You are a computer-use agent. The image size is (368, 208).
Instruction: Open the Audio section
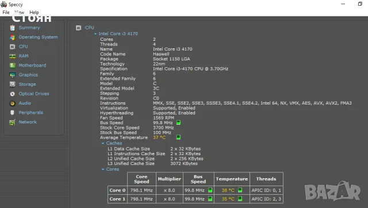point(25,103)
